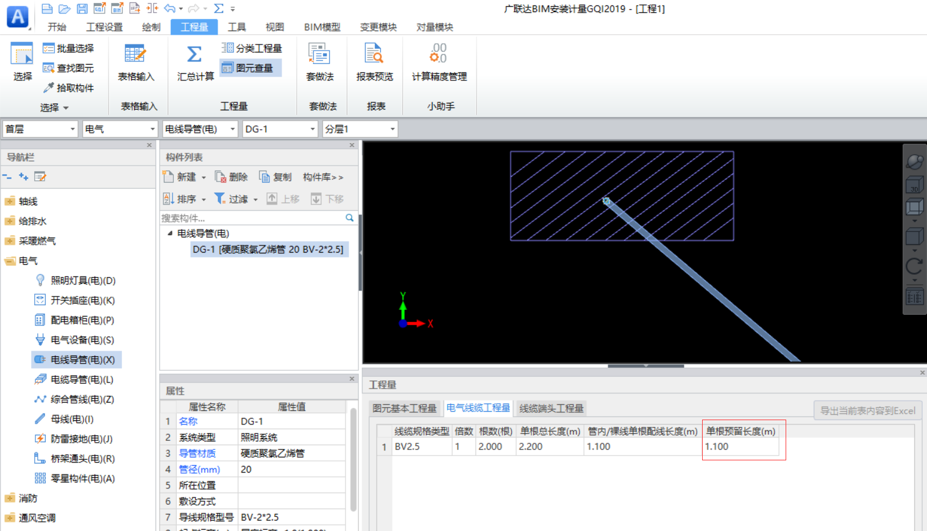Select 电缆导管(电)(L) in navigation tree

point(82,379)
